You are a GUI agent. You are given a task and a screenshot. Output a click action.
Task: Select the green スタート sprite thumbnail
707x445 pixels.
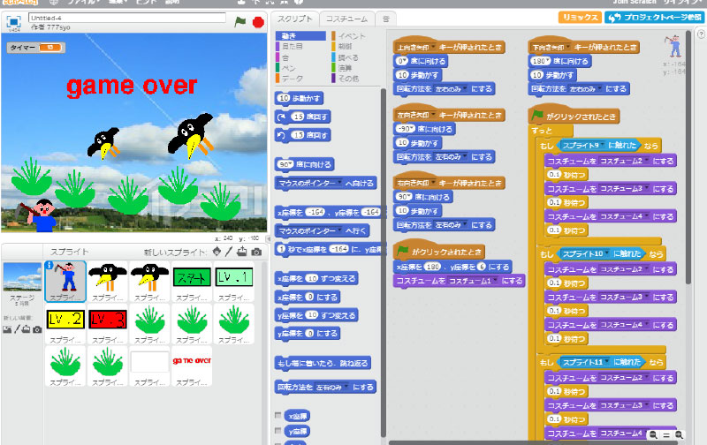pos(192,282)
